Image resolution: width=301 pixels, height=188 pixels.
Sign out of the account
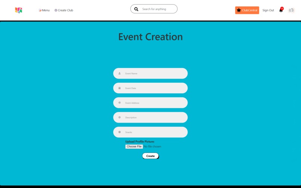[x=268, y=10]
